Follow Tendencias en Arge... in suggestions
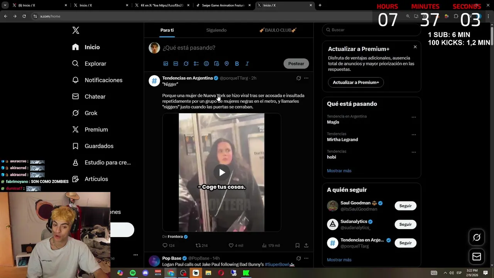 [405, 243]
